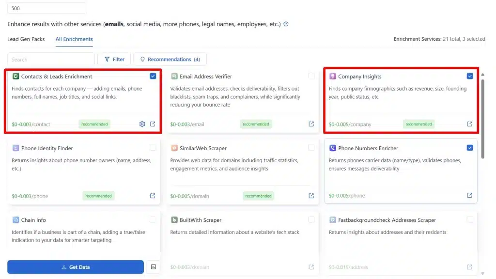Open external link for Company Insights
The height and width of the screenshot is (279, 496).
[x=469, y=124]
